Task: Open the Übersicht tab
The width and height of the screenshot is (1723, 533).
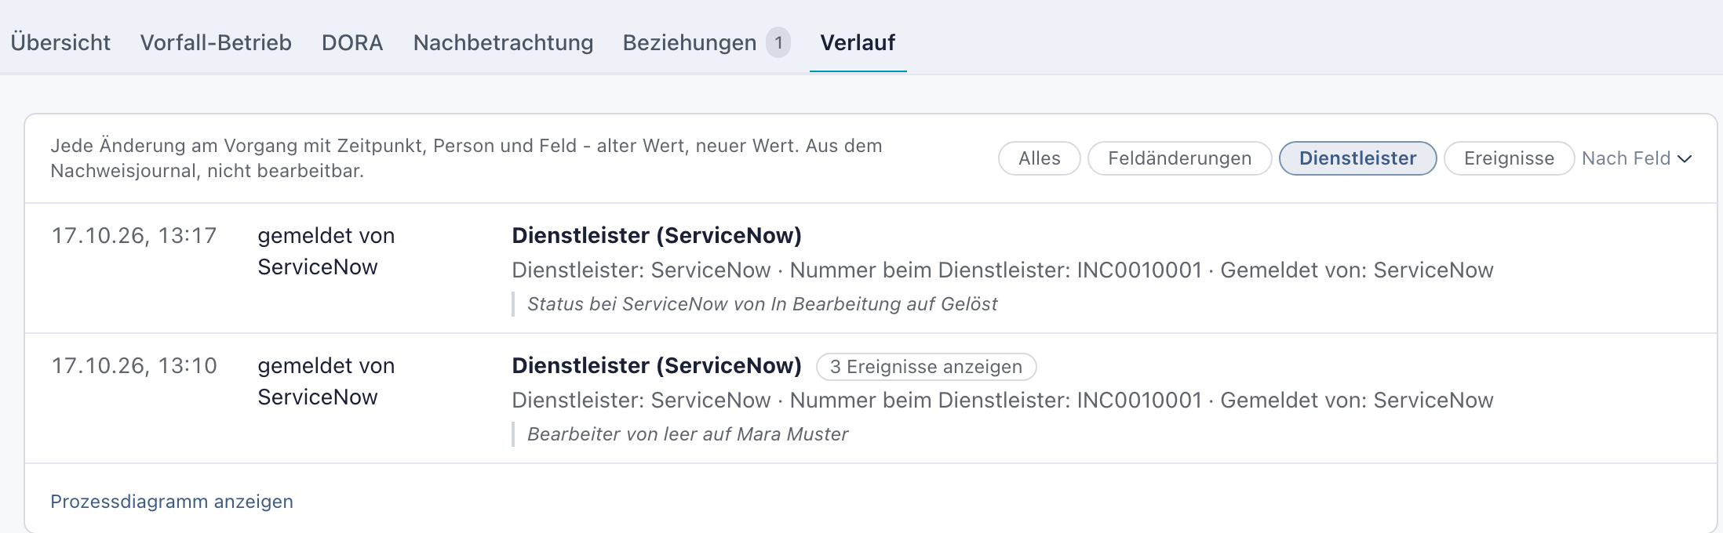Action: pos(60,42)
